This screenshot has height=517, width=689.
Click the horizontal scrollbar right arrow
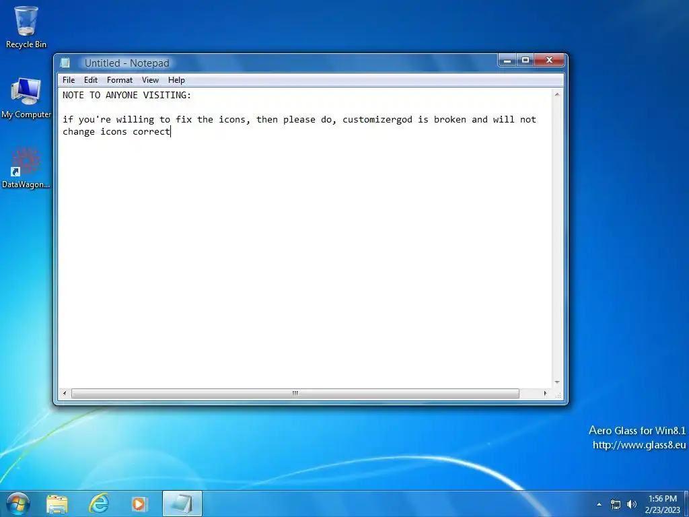(545, 393)
